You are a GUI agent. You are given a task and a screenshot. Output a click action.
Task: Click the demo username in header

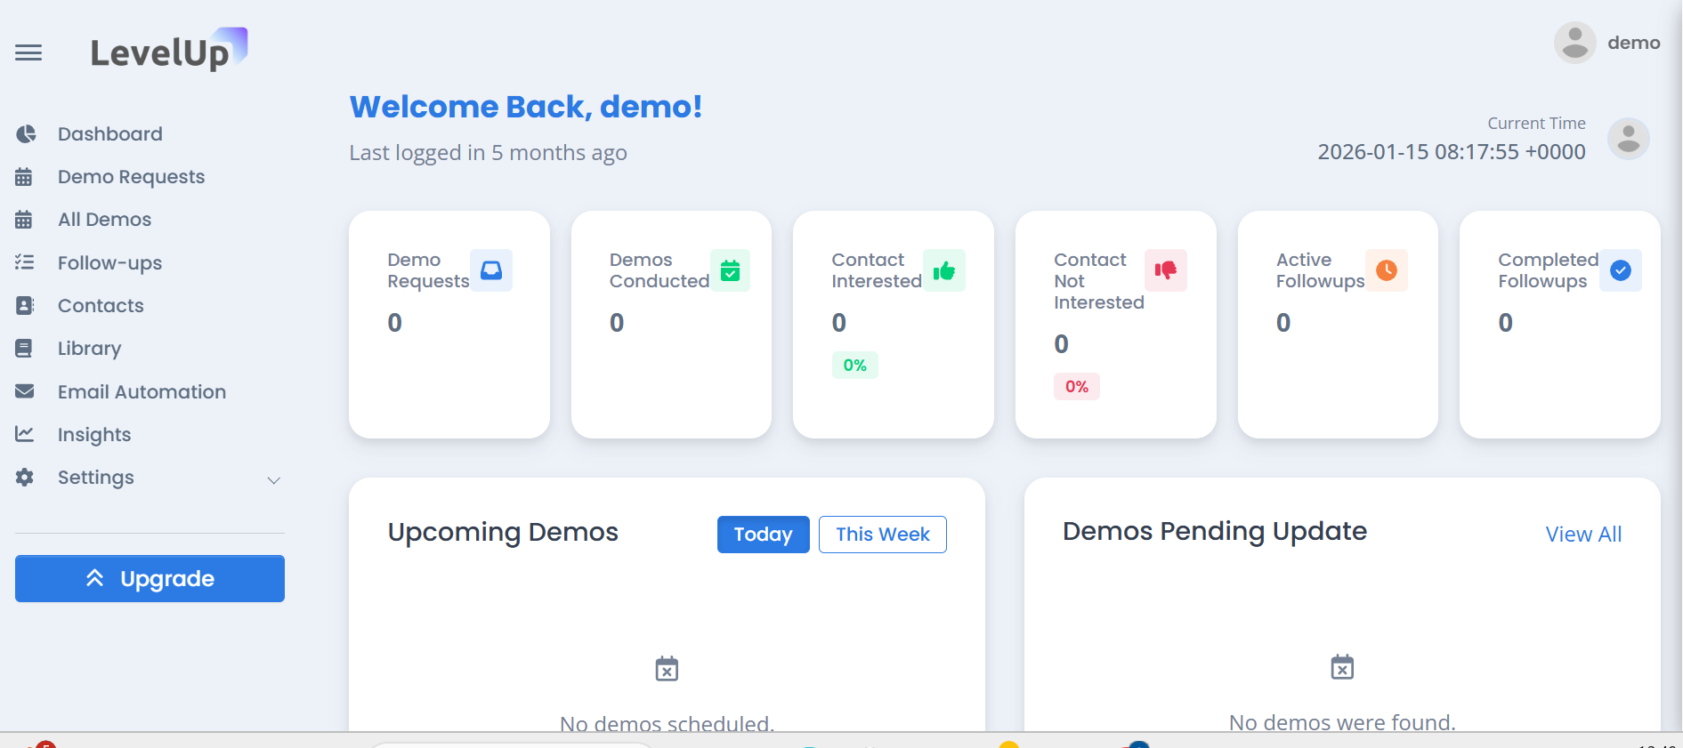coord(1633,43)
